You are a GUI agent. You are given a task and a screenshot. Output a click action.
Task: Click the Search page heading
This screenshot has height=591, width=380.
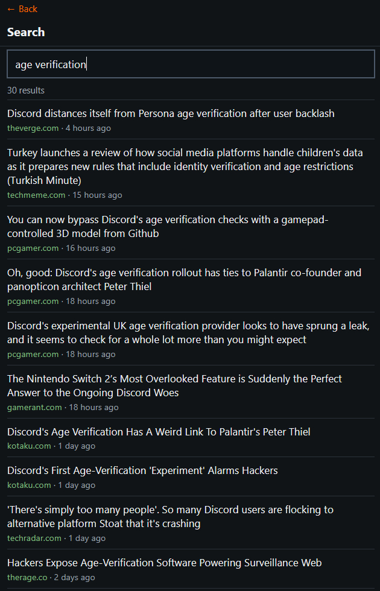tap(26, 32)
